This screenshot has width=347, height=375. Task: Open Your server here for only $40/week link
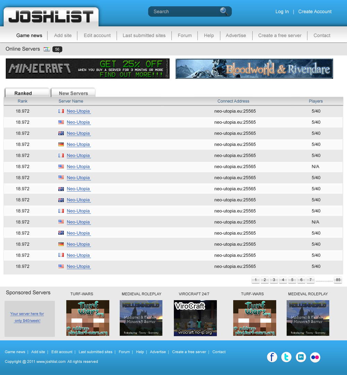click(27, 317)
